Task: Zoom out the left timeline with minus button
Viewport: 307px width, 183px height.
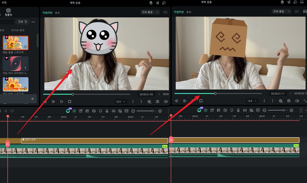Action: pyautogui.click(x=133, y=111)
